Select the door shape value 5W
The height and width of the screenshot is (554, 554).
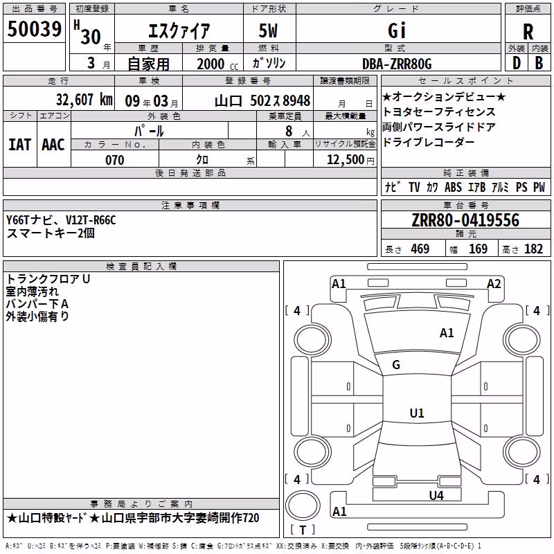pyautogui.click(x=269, y=30)
